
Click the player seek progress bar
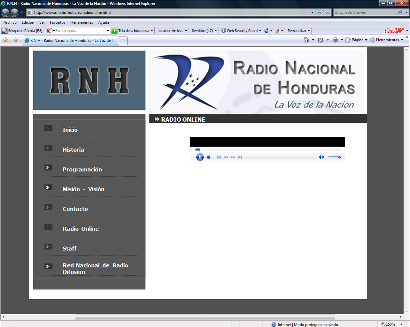click(267, 149)
